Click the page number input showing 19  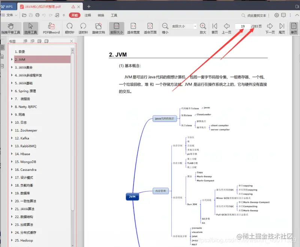coord(242,26)
